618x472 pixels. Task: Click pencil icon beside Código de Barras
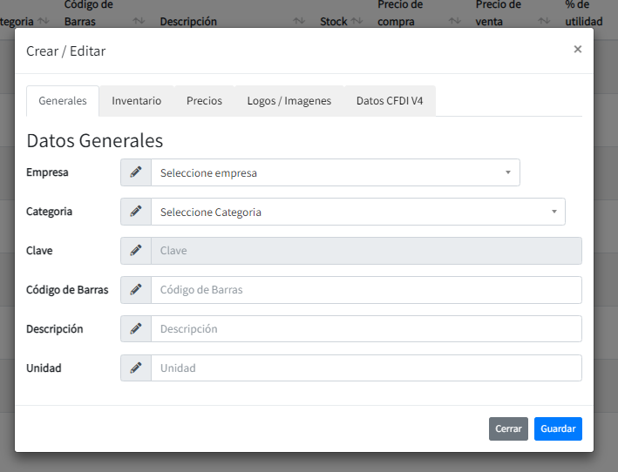click(x=136, y=290)
